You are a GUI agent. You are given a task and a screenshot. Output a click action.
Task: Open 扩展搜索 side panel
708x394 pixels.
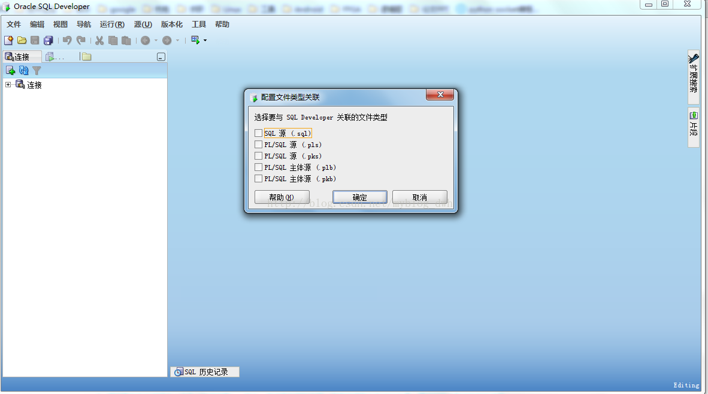coord(694,77)
